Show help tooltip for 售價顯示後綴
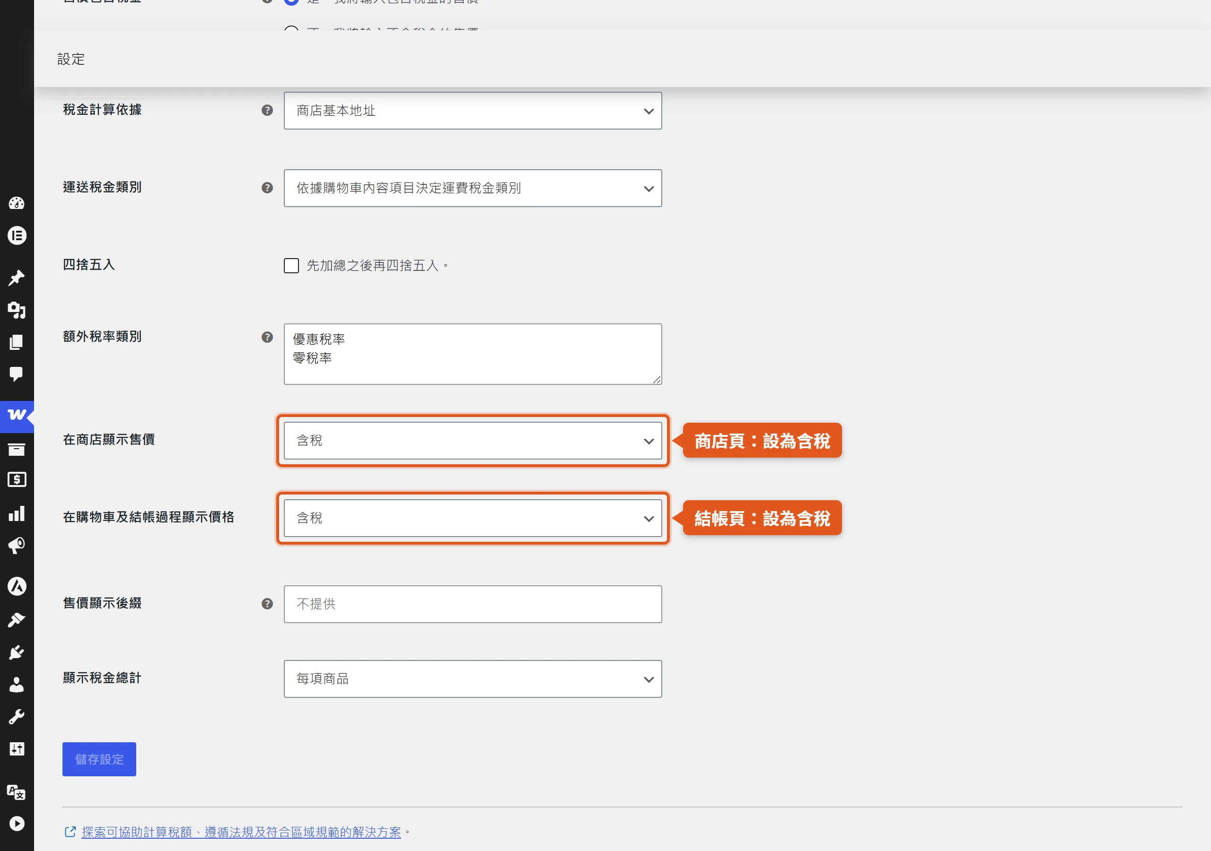This screenshot has width=1211, height=851. tap(267, 604)
